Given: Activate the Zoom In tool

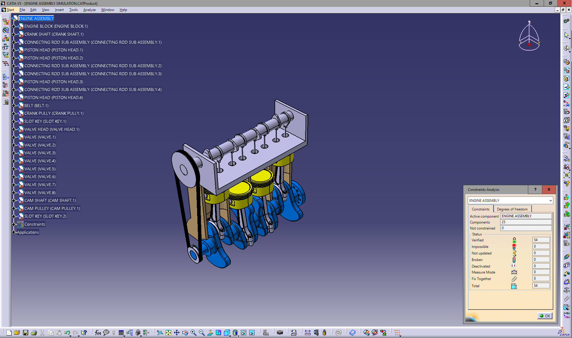Looking at the screenshot, I should 194,333.
